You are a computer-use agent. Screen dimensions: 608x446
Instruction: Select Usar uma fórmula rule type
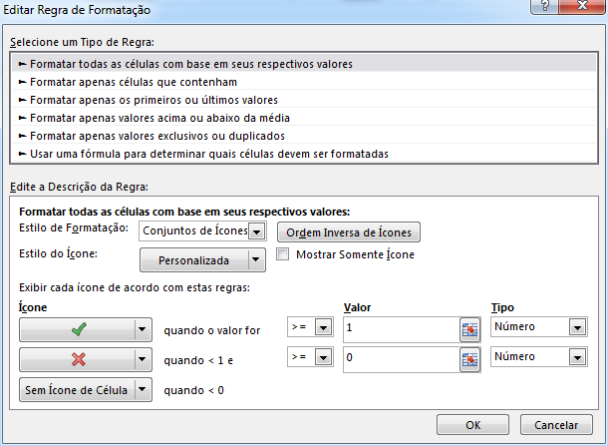tap(209, 154)
